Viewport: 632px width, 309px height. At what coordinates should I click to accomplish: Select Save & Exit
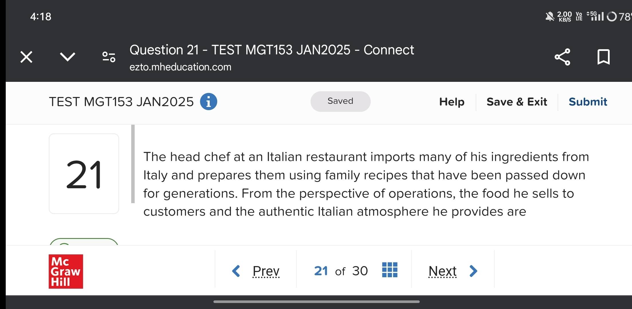click(x=517, y=102)
